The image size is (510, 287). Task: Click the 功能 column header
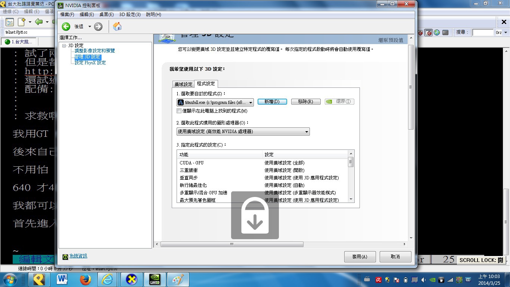click(x=220, y=154)
